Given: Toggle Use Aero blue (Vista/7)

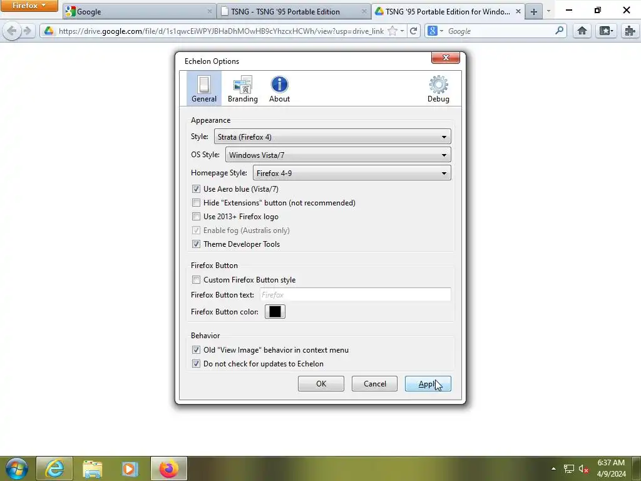Looking at the screenshot, I should click(x=196, y=189).
